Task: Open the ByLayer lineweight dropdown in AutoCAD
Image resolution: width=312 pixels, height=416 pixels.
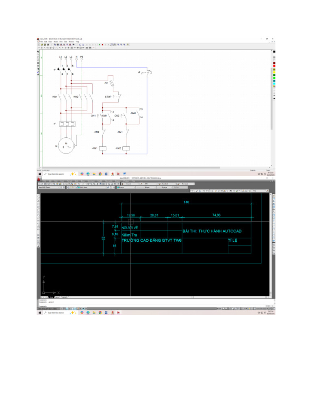Action: 165,187
